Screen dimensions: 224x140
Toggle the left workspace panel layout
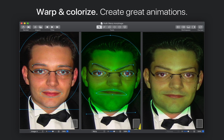click(x=178, y=27)
